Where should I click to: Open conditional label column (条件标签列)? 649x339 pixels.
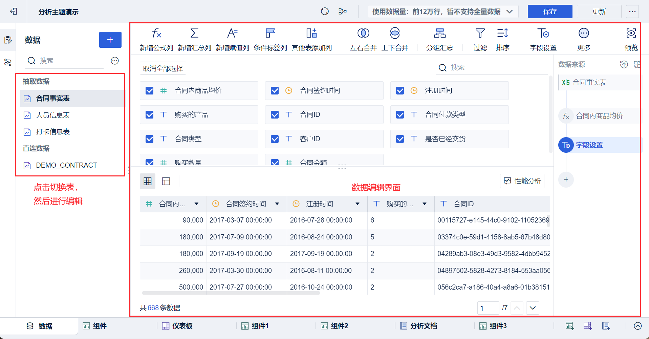(x=270, y=39)
